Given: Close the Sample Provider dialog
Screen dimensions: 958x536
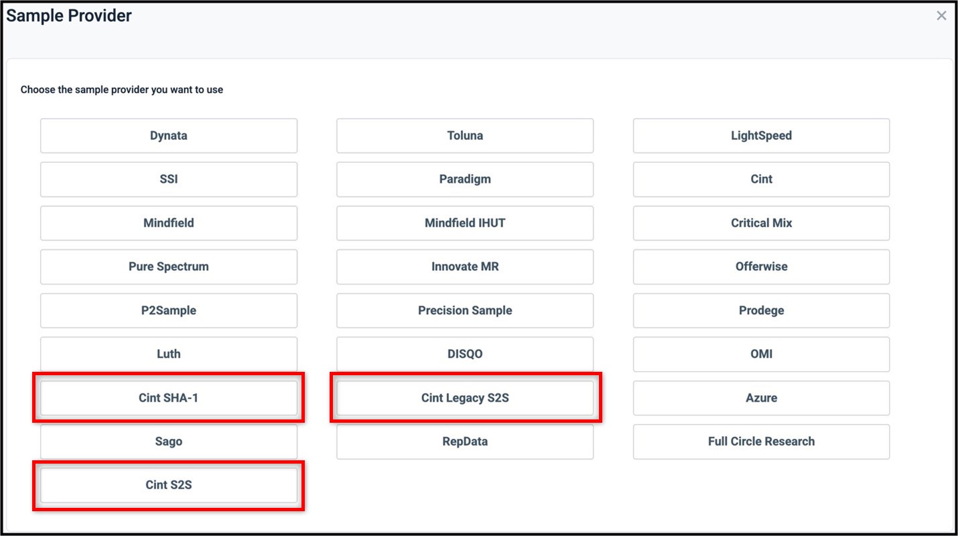Looking at the screenshot, I should (941, 15).
